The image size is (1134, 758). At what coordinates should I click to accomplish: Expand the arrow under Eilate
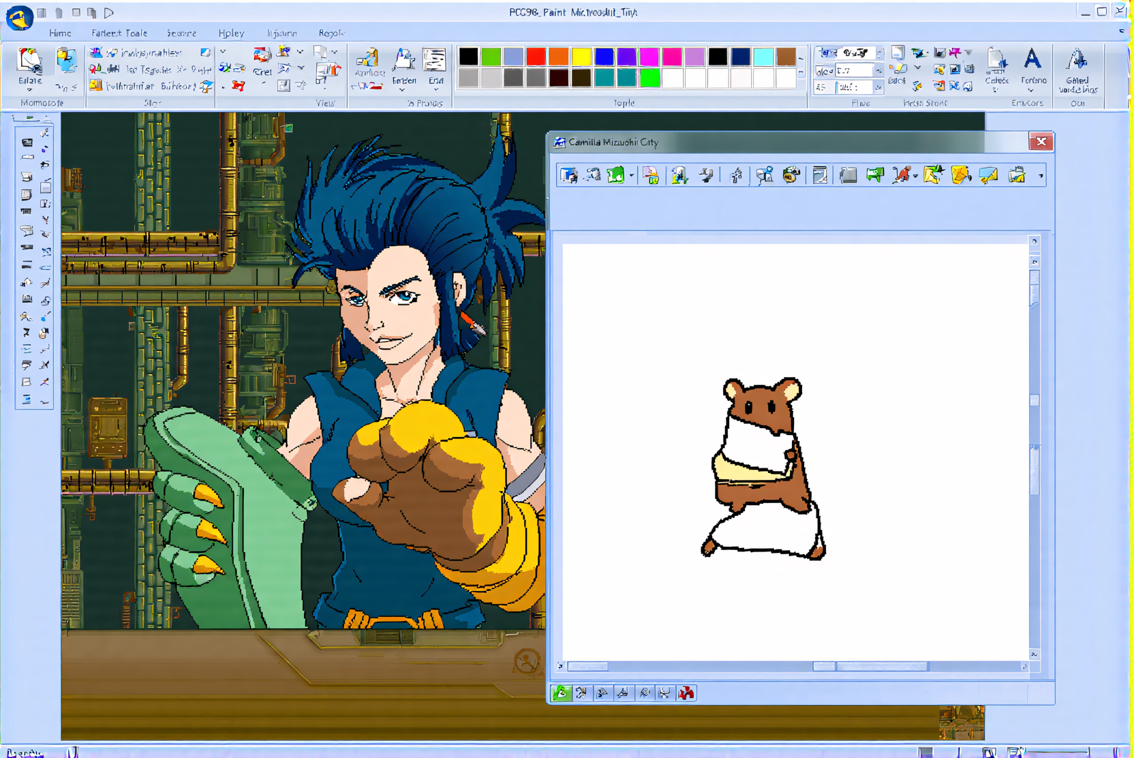pos(29,89)
